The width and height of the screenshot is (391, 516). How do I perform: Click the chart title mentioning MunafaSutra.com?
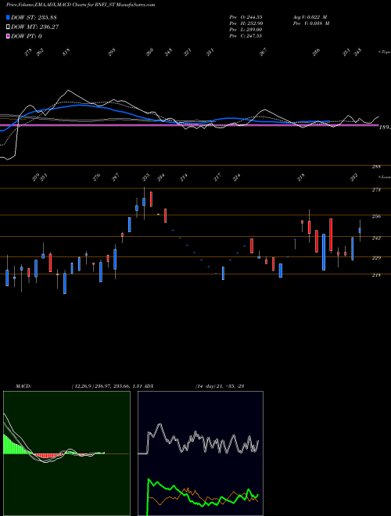(x=81, y=5)
